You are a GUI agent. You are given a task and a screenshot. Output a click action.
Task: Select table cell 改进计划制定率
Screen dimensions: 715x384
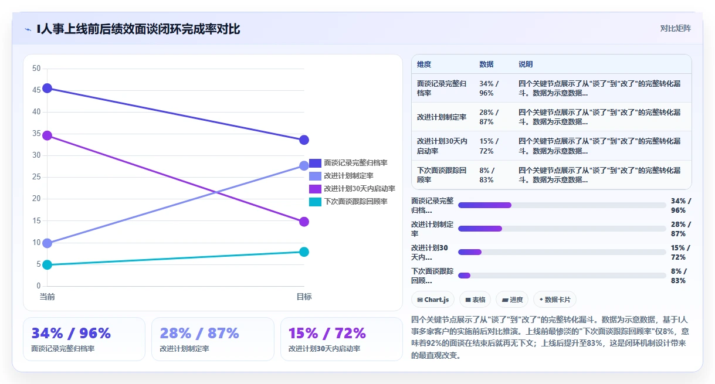(x=442, y=117)
